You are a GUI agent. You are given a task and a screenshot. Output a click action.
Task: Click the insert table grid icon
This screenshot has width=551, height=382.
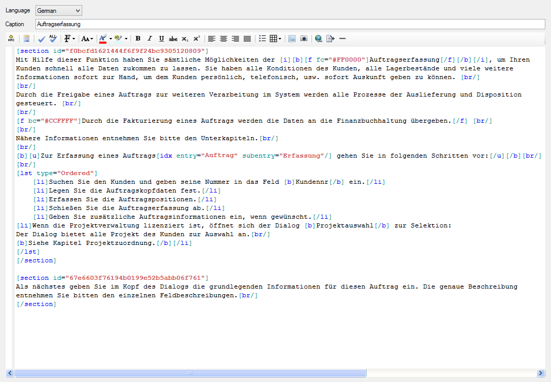point(273,39)
